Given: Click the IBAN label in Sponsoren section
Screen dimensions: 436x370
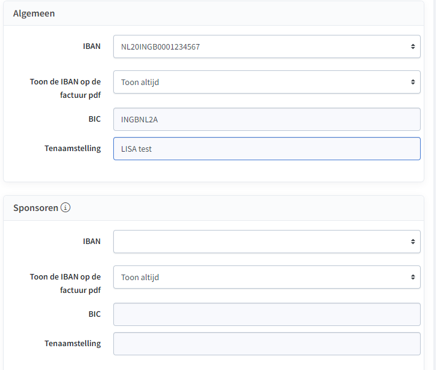Looking at the screenshot, I should pyautogui.click(x=92, y=241).
